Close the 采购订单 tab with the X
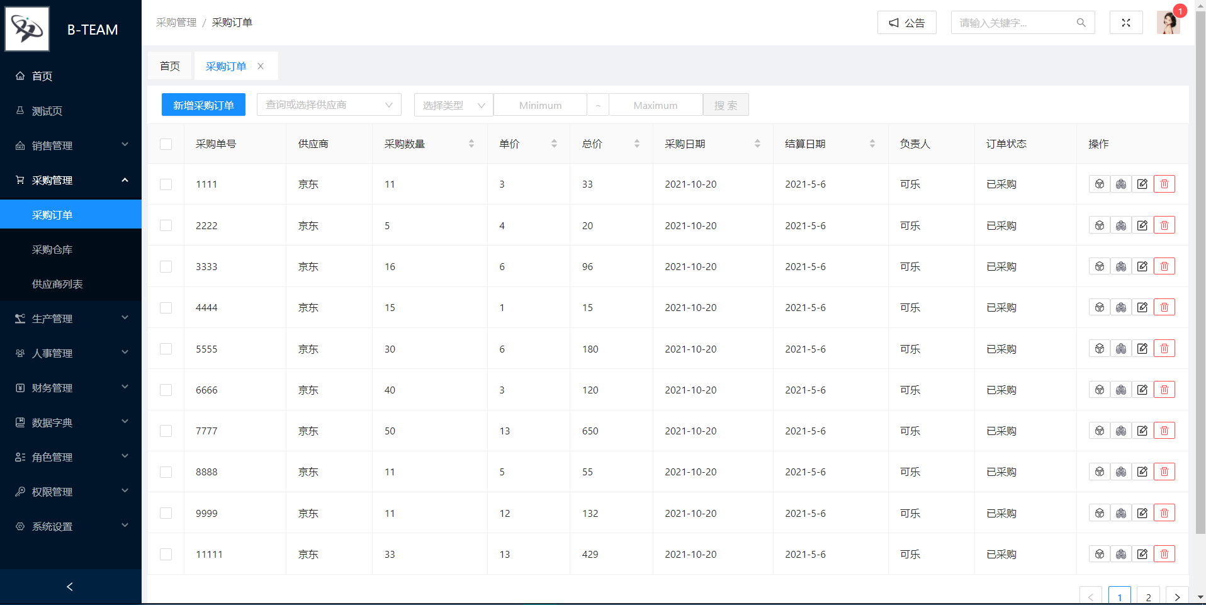The width and height of the screenshot is (1206, 605). (x=261, y=66)
